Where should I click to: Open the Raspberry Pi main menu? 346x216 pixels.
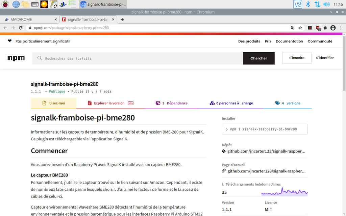click(x=5, y=4)
